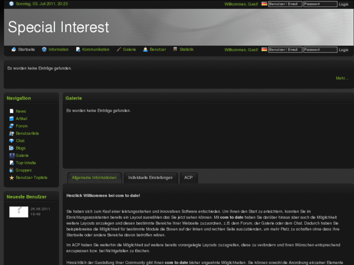This screenshot has height=265, width=354.
Task: Click the Forum icon in sidebar
Action: pos(12,126)
